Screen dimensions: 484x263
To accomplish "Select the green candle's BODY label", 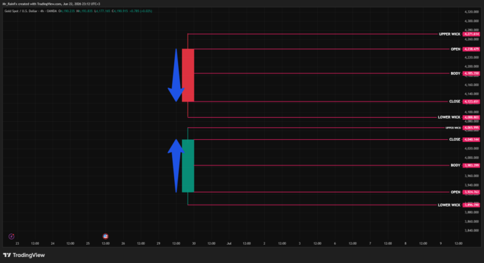I will pos(456,165).
